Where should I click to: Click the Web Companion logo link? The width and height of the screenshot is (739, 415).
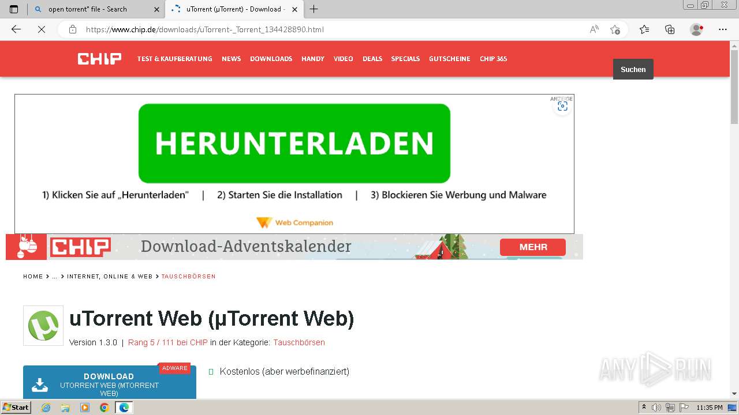294,222
